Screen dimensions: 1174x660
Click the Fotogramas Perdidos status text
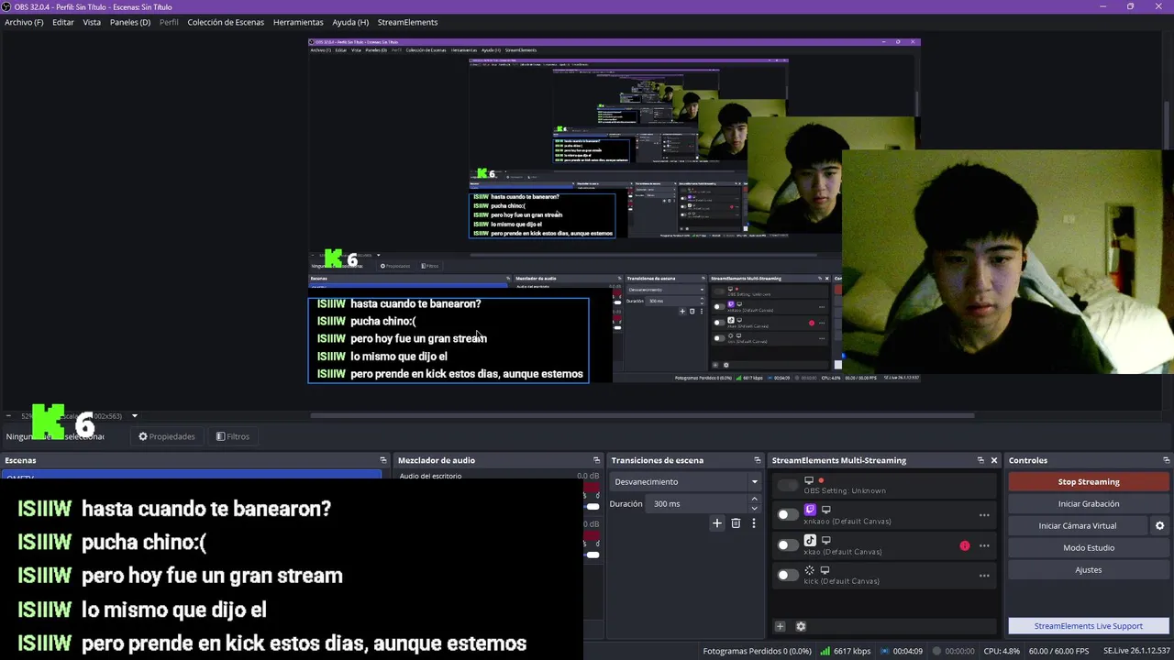pyautogui.click(x=757, y=651)
